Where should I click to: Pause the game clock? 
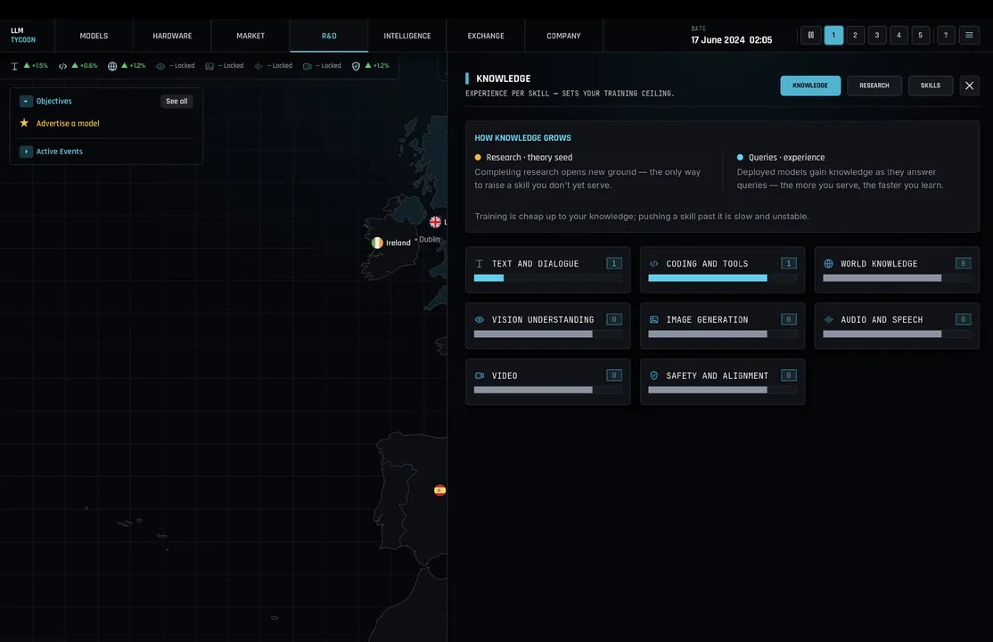point(810,36)
